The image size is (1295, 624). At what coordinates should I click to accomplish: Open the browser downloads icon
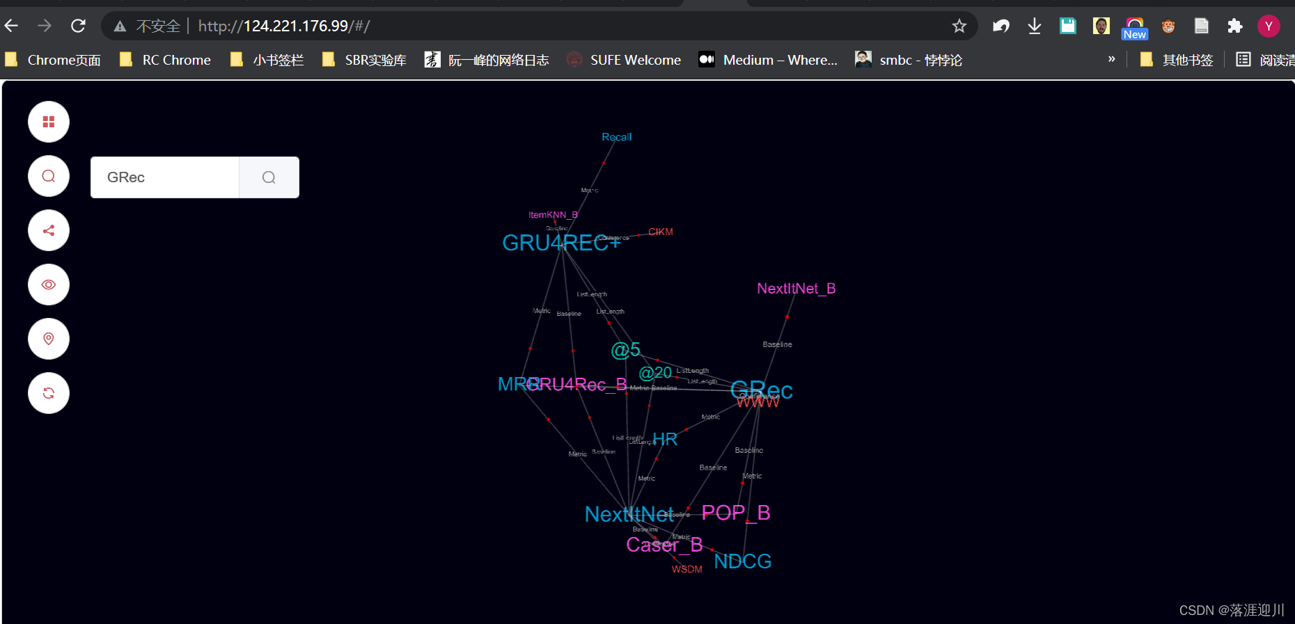pos(1035,26)
